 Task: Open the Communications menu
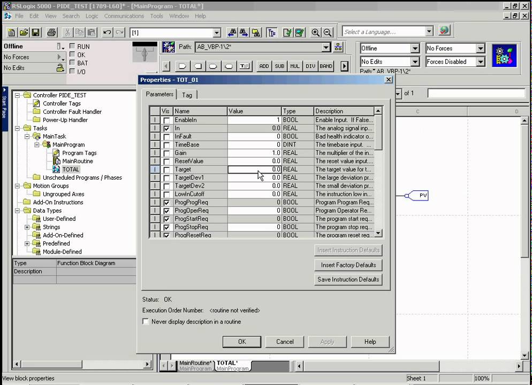pyautogui.click(x=124, y=16)
